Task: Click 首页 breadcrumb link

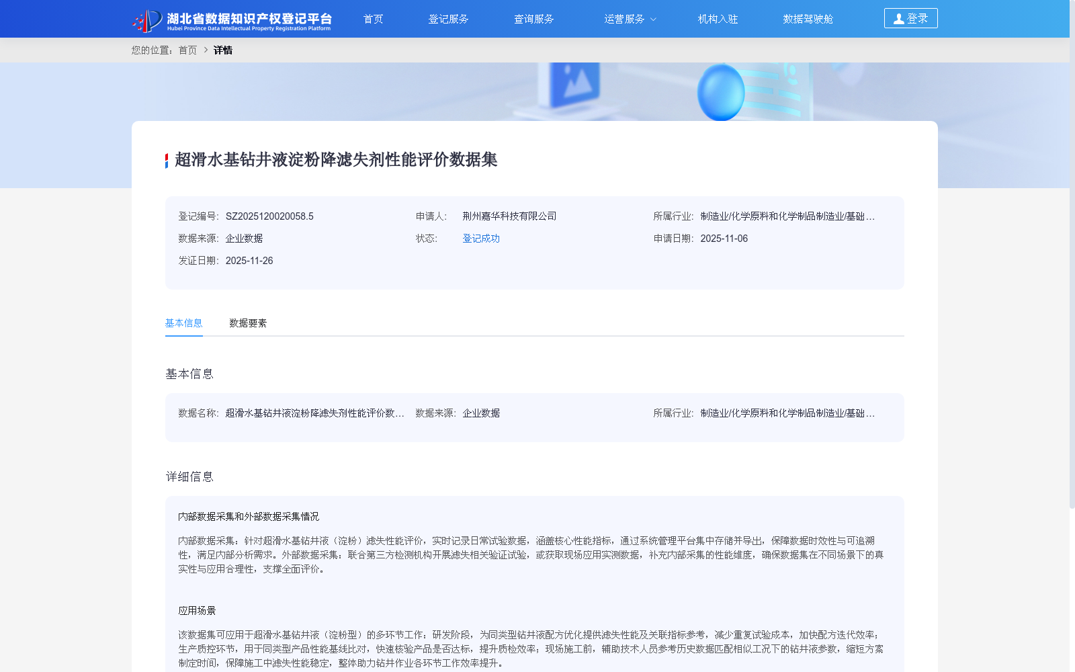Action: (x=187, y=50)
